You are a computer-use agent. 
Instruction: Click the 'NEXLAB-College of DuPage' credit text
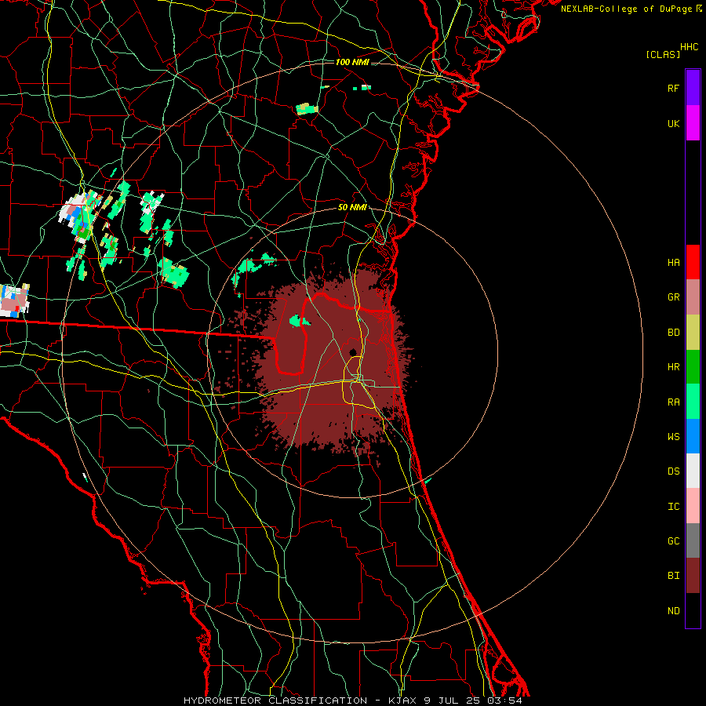pos(626,9)
